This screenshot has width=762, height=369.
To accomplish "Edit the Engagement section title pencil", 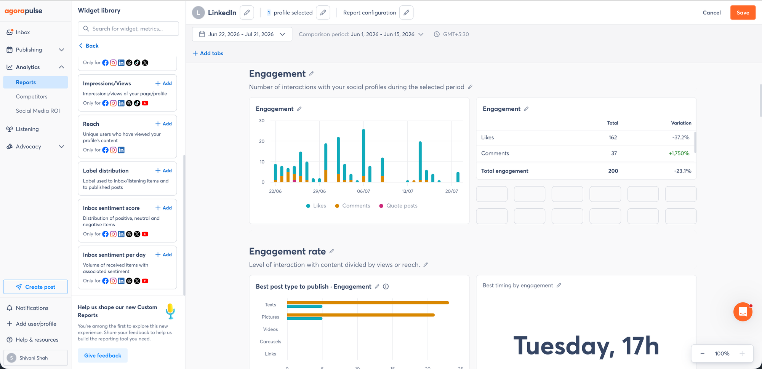I will tap(311, 73).
